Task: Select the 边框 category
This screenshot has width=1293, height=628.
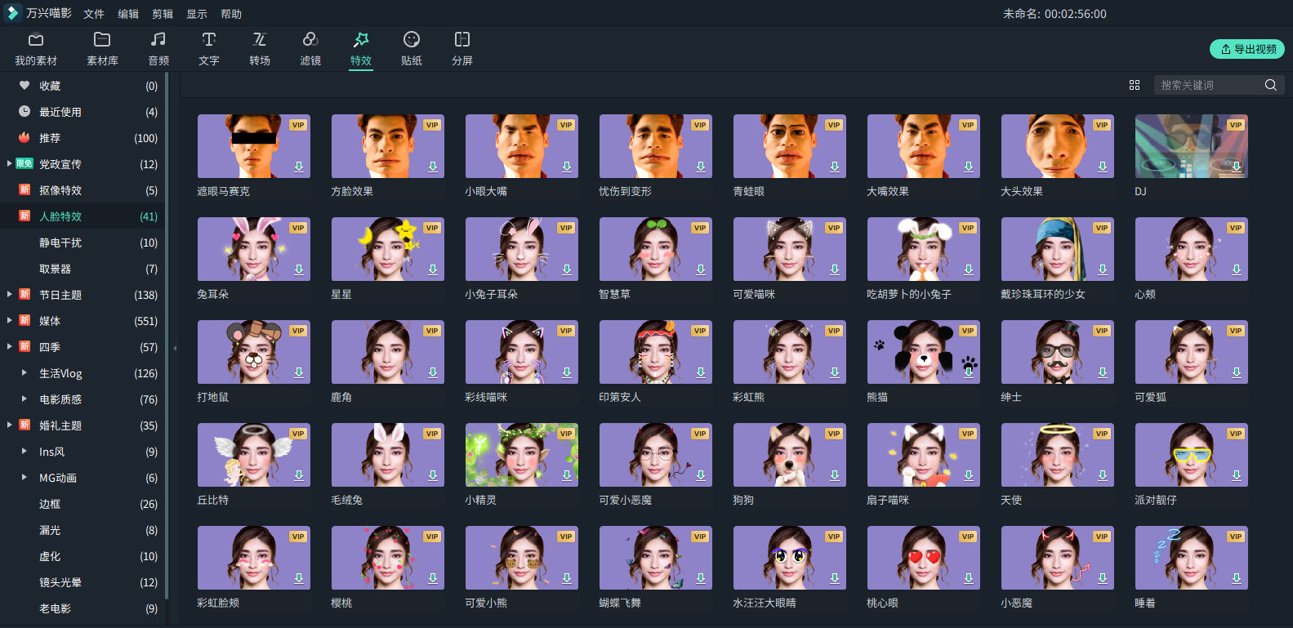Action: [82, 504]
